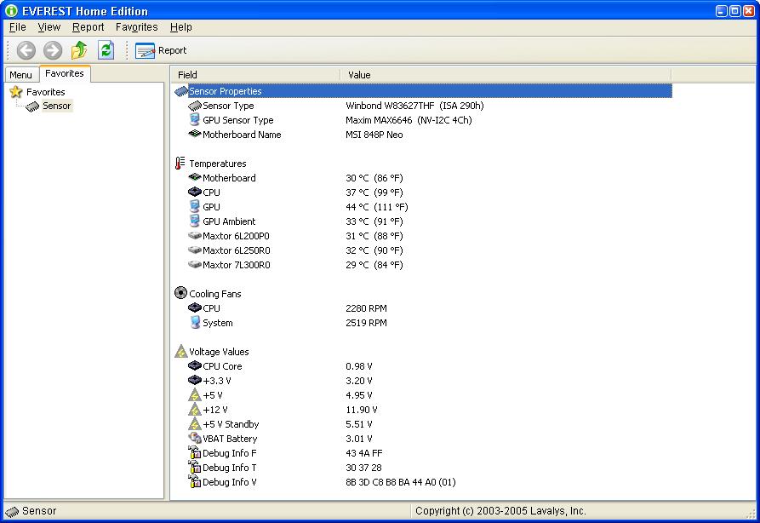This screenshot has width=760, height=523.
Task: Select the Winbond W83627THF value
Action: pyautogui.click(x=415, y=106)
